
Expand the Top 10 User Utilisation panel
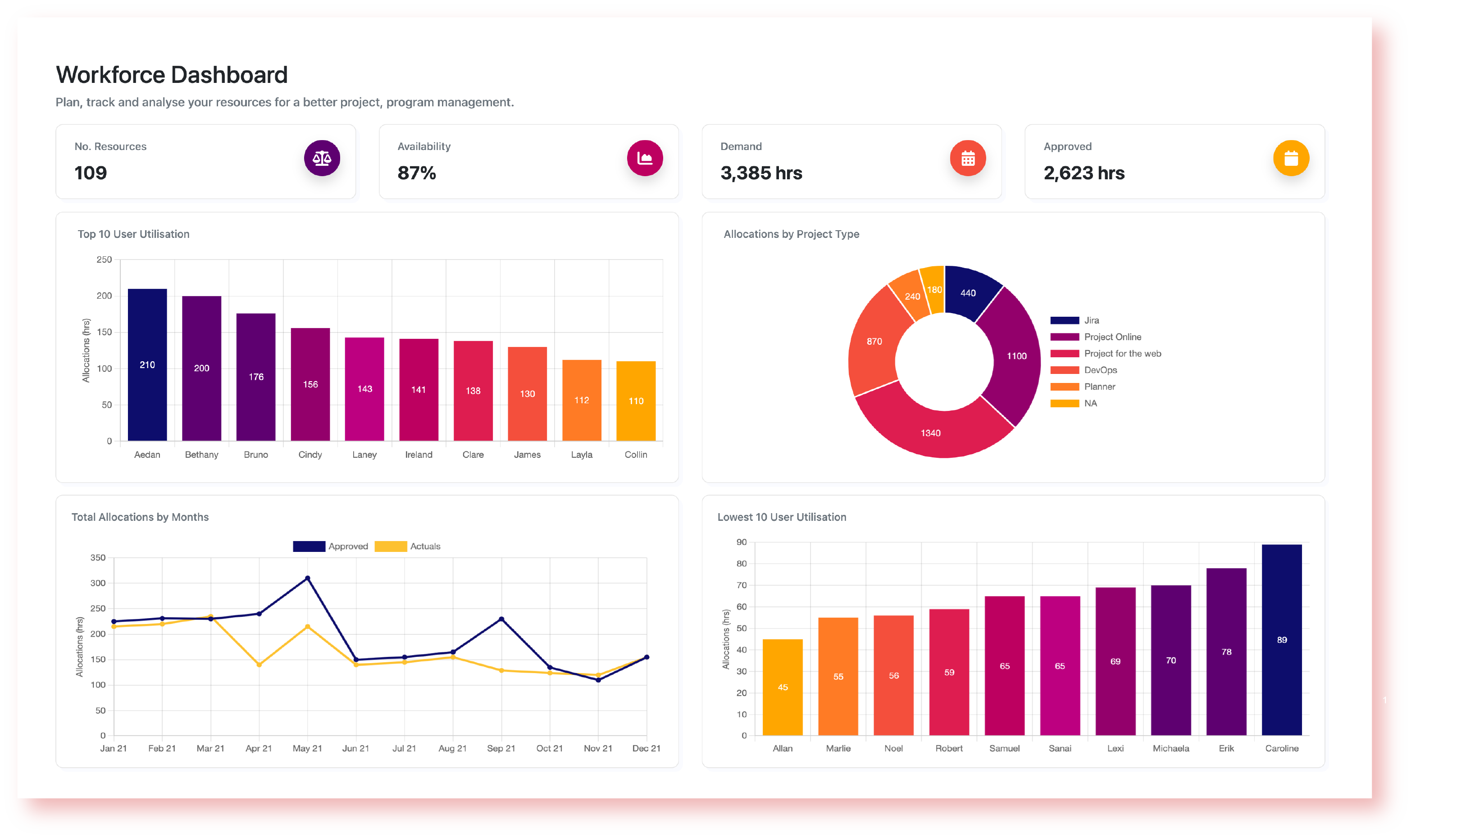pos(133,234)
